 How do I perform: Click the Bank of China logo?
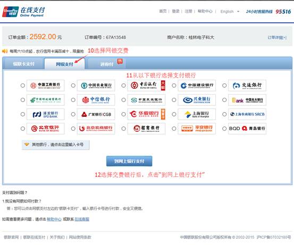(146, 86)
